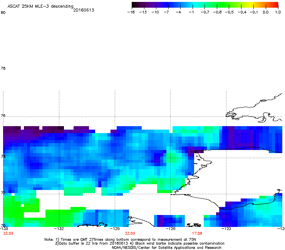Click the -13 label on the color scale
The width and height of the screenshot is (285, 250).
tap(143, 12)
